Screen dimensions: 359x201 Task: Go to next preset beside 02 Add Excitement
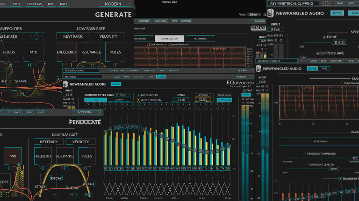tap(107, 71)
